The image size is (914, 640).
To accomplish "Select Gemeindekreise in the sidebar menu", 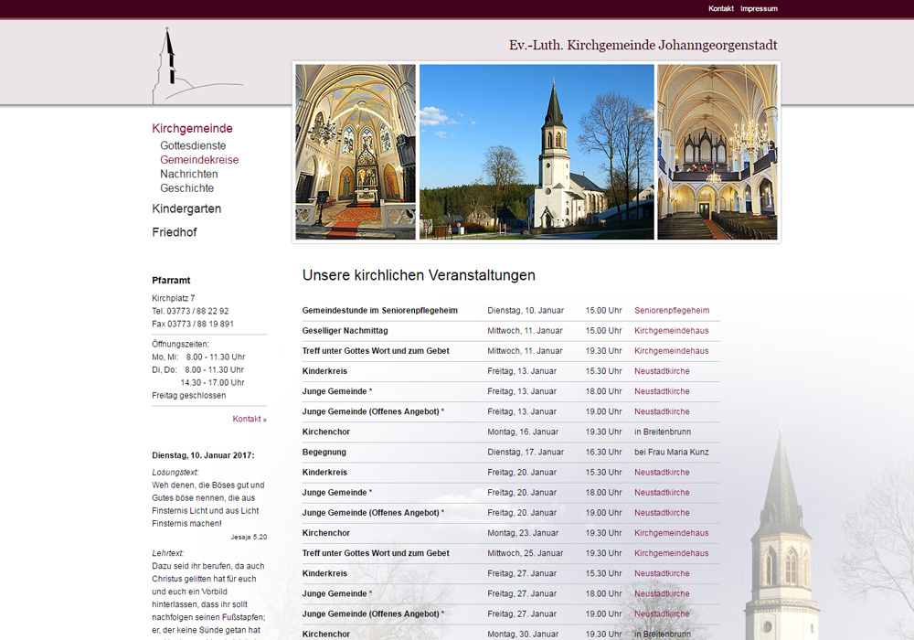I will click(x=199, y=160).
